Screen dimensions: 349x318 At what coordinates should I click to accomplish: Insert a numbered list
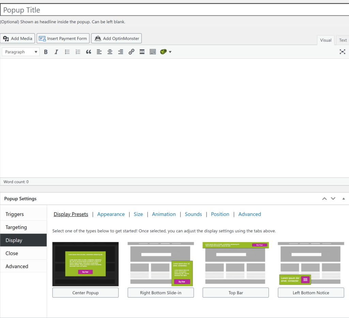pos(78,52)
